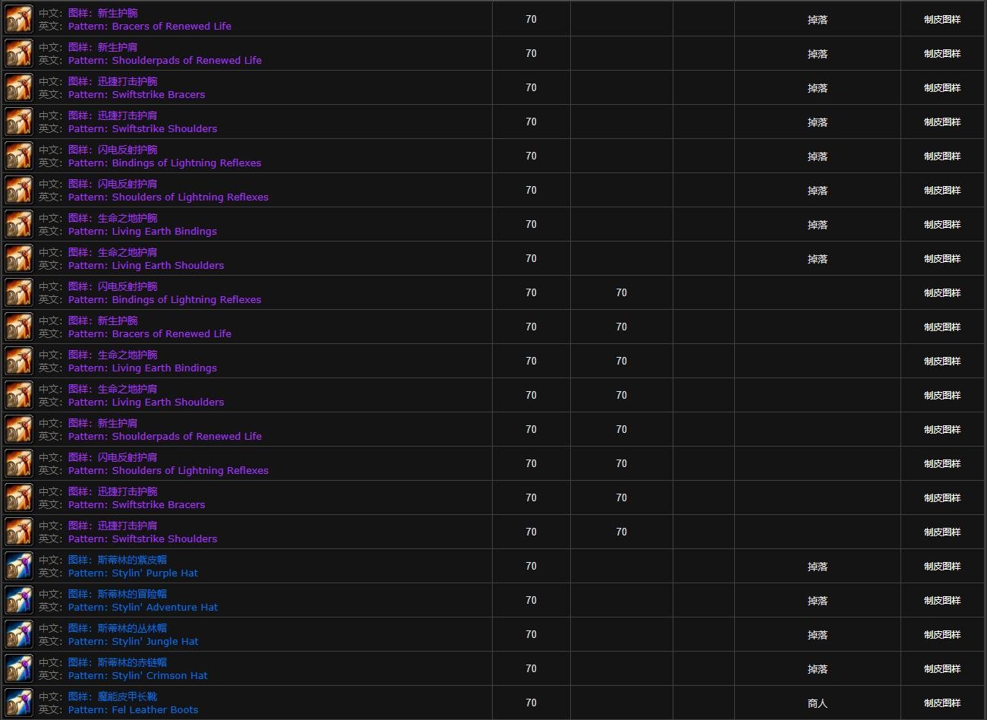
Task: Click the icon of the lower Living Earth Bindings row
Action: (19, 362)
